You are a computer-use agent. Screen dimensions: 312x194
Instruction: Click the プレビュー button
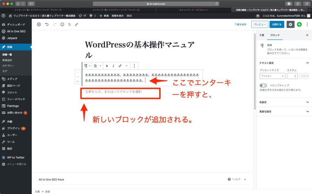click(x=260, y=24)
